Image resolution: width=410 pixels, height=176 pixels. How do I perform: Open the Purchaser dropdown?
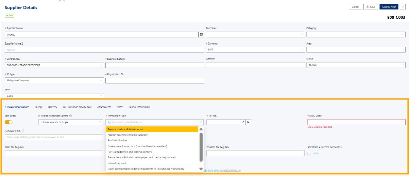click(255, 34)
